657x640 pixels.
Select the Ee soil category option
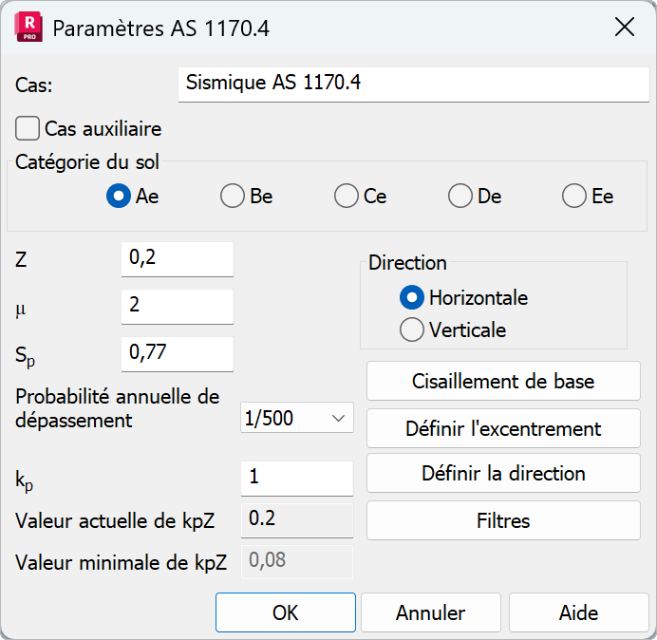pos(574,197)
